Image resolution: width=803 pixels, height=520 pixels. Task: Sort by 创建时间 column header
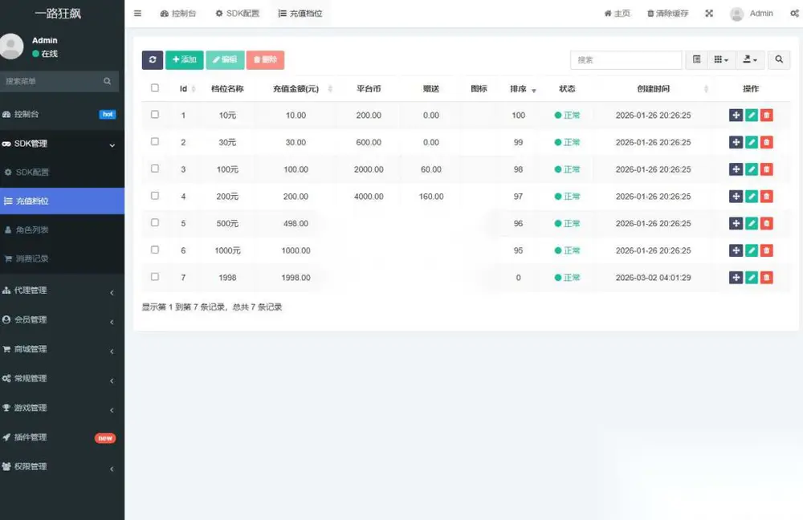pos(654,88)
